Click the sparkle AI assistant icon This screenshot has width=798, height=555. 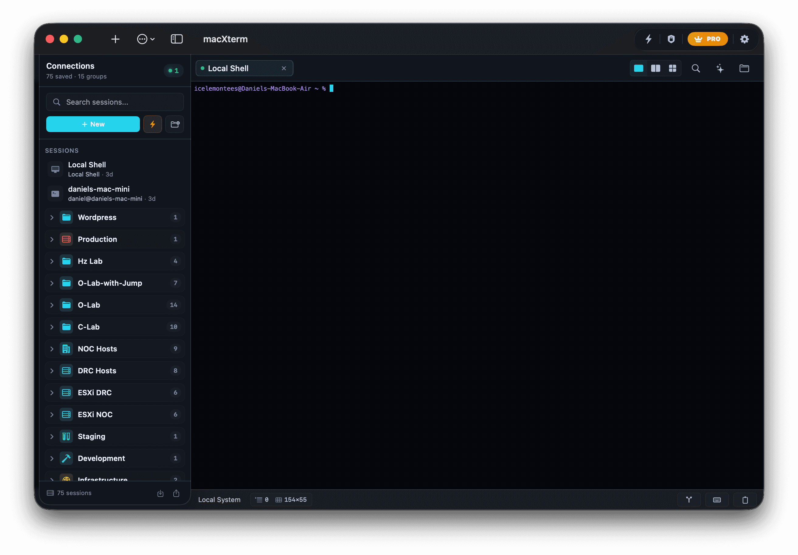point(720,68)
